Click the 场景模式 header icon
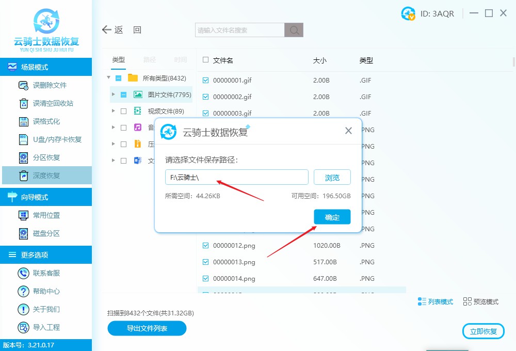 click(12, 67)
